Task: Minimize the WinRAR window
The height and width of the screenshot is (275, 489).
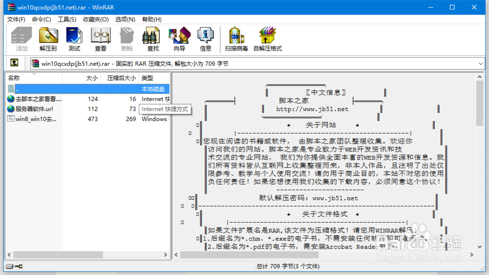Action: click(431, 7)
